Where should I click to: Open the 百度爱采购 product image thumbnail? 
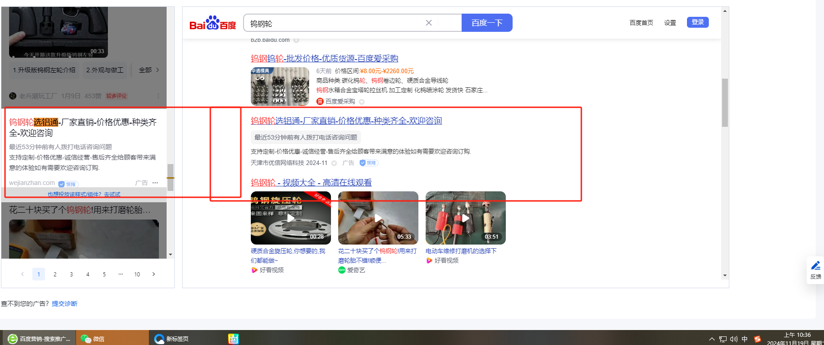click(280, 86)
